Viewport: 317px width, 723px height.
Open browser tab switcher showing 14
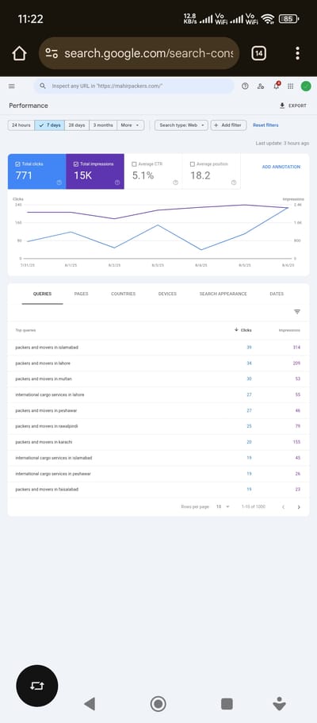[259, 53]
